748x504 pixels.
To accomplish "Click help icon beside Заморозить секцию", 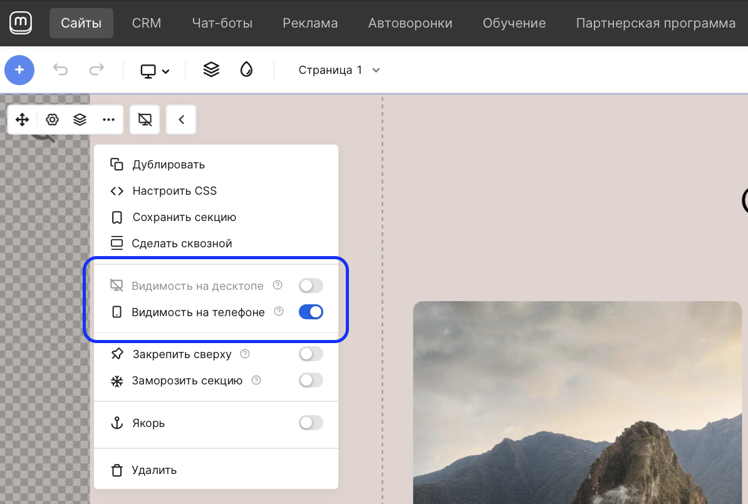I will [x=256, y=380].
